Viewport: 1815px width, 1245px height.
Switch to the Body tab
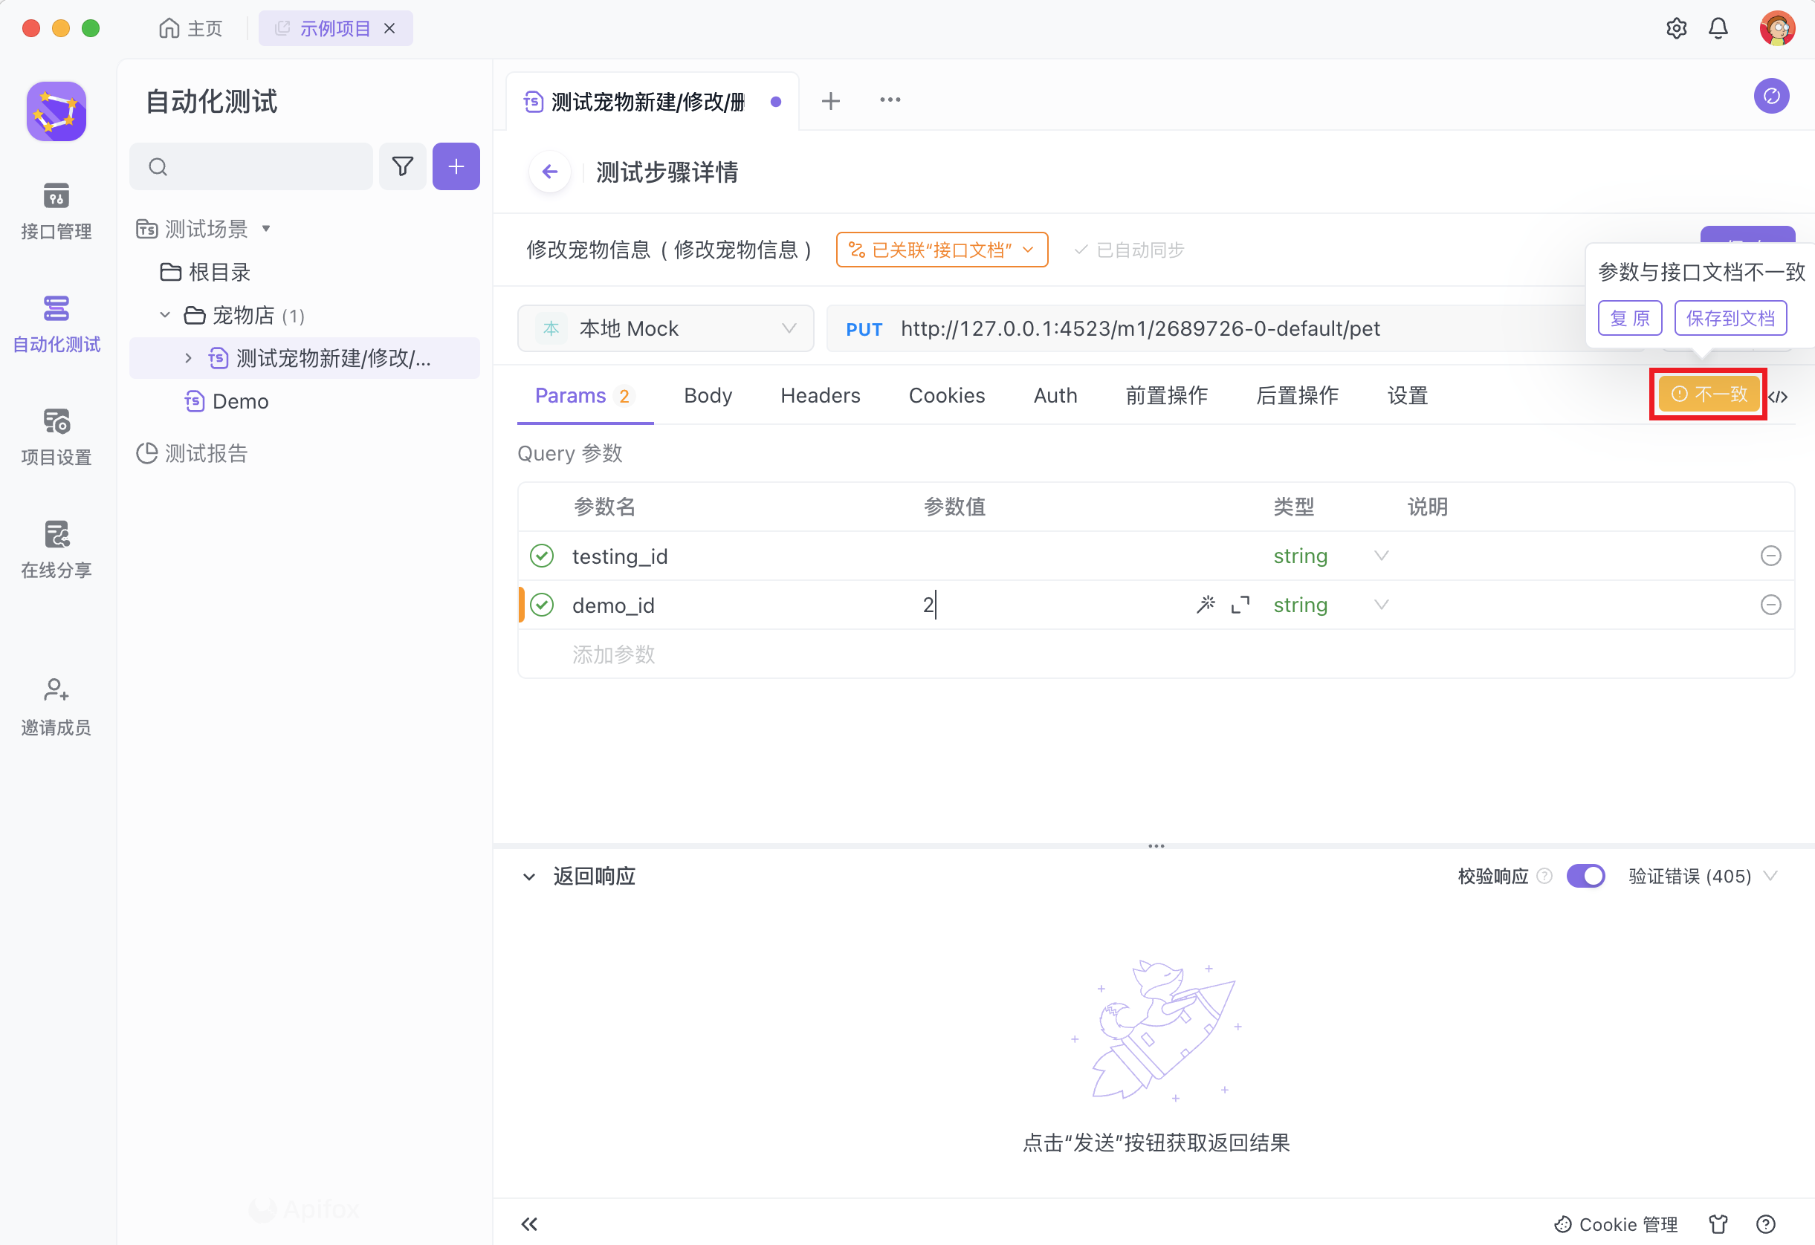pyautogui.click(x=708, y=396)
